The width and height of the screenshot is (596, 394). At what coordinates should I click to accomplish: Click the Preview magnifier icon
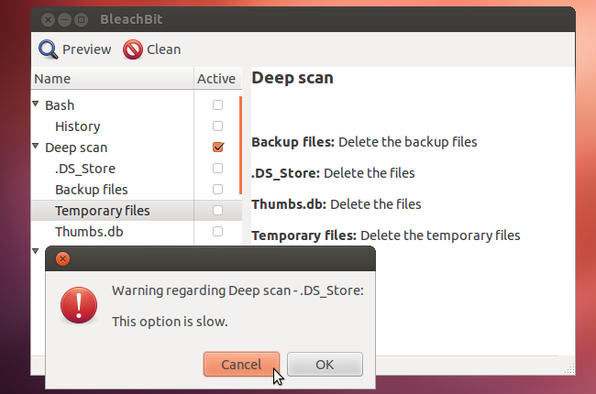(49, 49)
